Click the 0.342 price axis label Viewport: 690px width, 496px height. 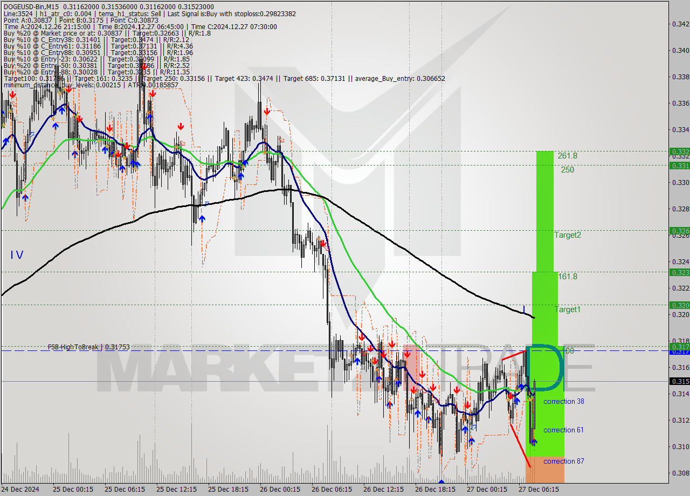click(681, 24)
